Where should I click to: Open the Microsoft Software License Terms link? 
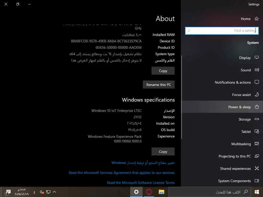click(141, 183)
